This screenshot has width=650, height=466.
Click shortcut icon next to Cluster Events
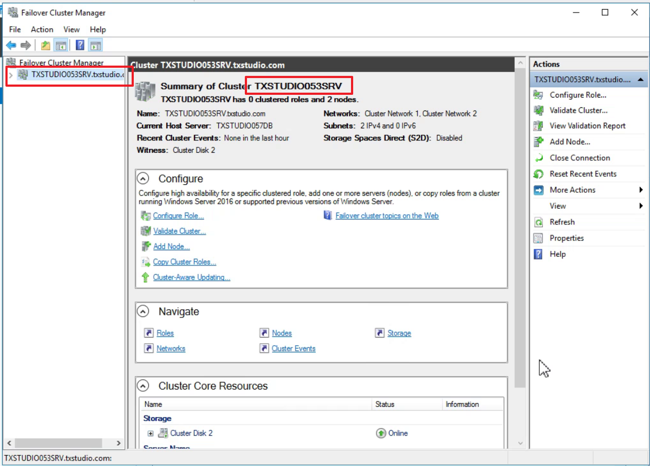(x=264, y=348)
